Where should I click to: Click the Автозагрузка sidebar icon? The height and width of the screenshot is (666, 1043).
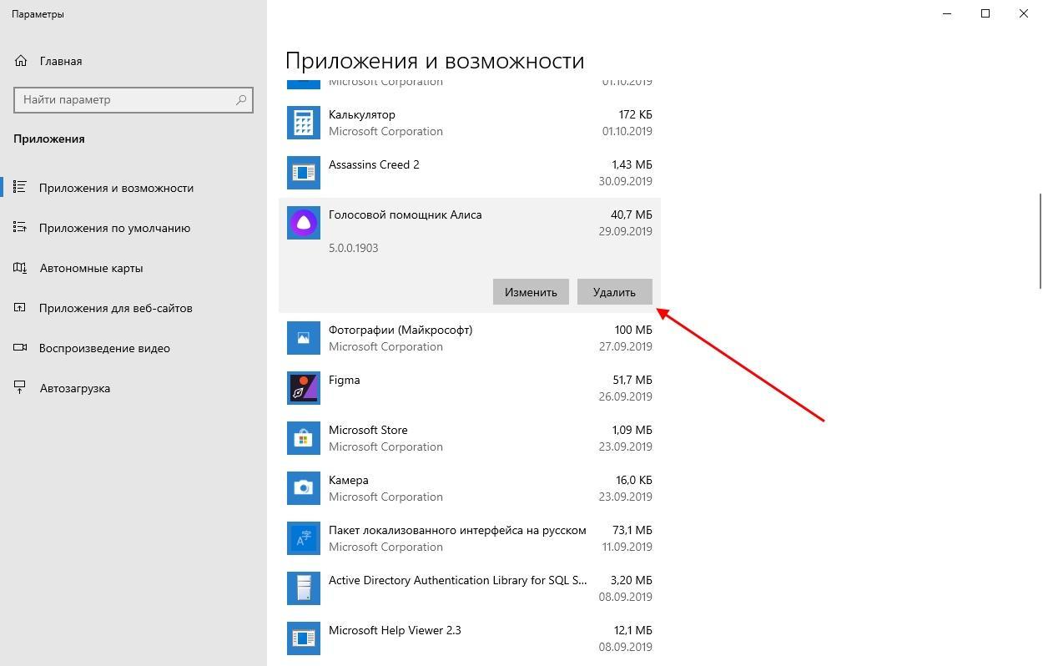20,388
